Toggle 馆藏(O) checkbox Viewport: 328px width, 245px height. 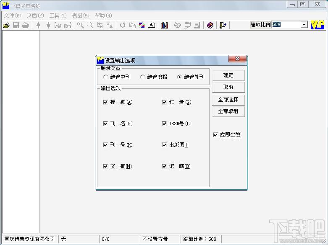[164, 166]
